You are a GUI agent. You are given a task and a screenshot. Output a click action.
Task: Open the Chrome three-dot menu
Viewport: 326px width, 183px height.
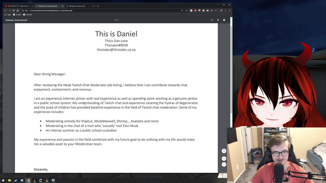click(x=230, y=11)
